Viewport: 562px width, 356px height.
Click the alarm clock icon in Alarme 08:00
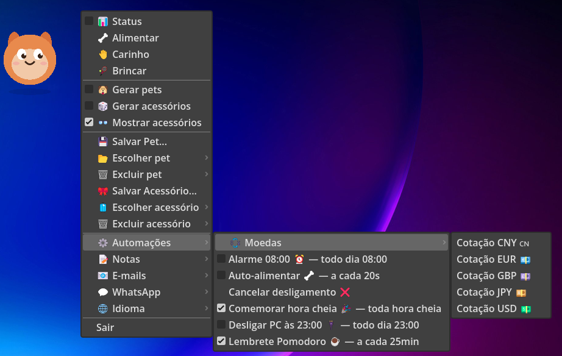tap(299, 259)
